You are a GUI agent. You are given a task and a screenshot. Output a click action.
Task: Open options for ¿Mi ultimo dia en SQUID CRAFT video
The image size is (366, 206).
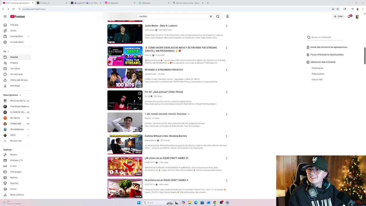(x=226, y=158)
